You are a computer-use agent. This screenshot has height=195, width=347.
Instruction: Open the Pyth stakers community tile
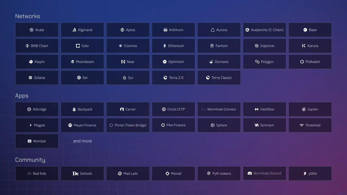(x=219, y=173)
